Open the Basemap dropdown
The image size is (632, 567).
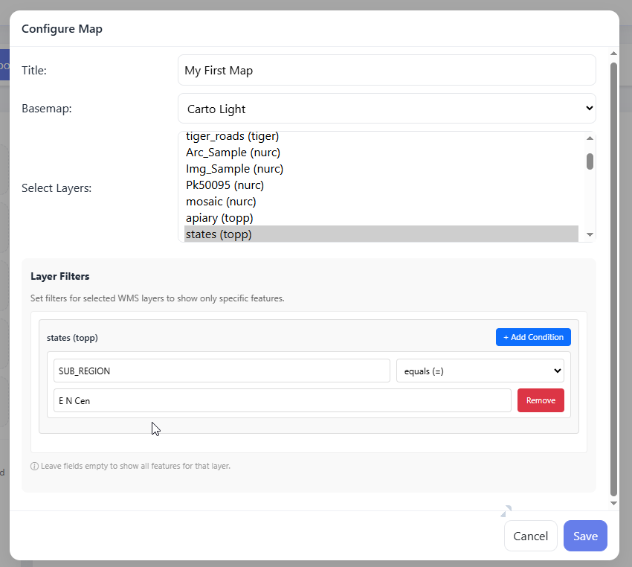coord(387,109)
